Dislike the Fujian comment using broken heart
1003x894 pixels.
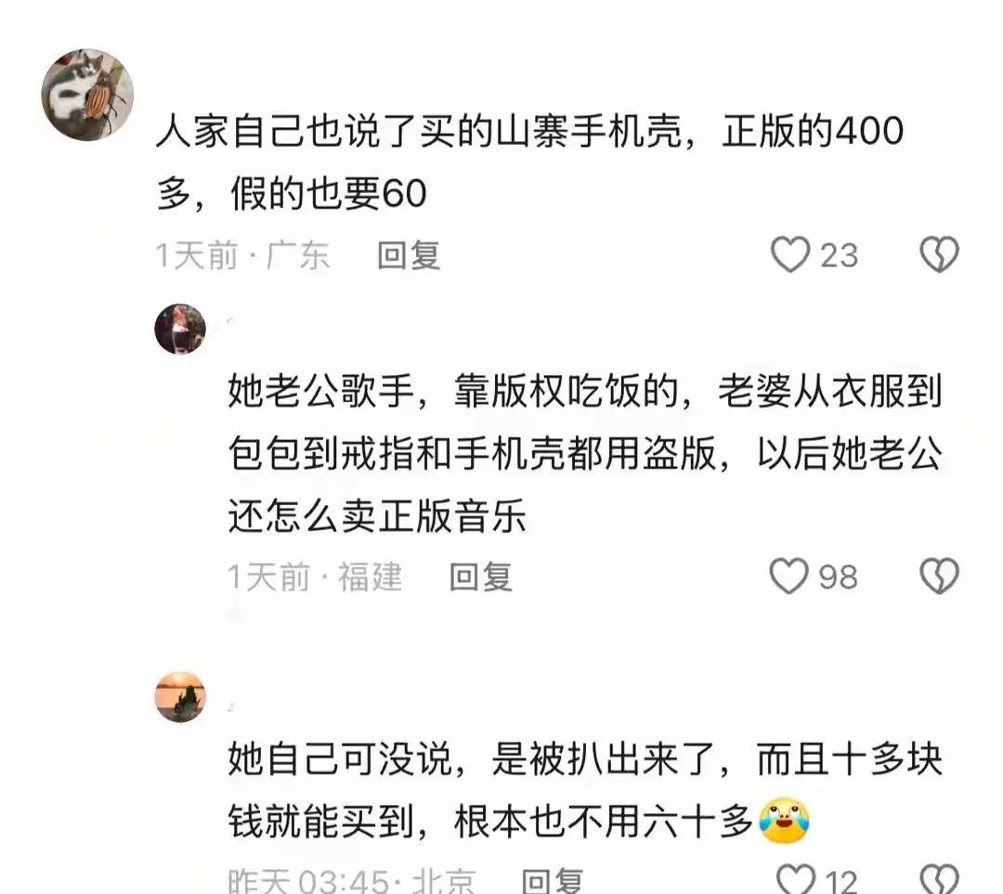click(939, 576)
